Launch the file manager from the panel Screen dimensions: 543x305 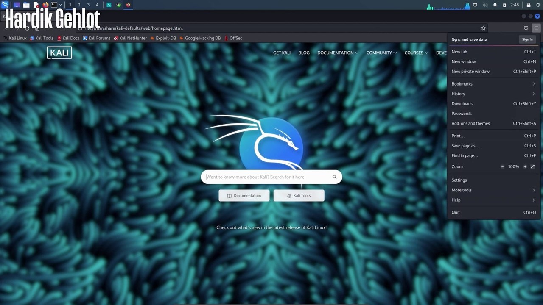coord(26,5)
